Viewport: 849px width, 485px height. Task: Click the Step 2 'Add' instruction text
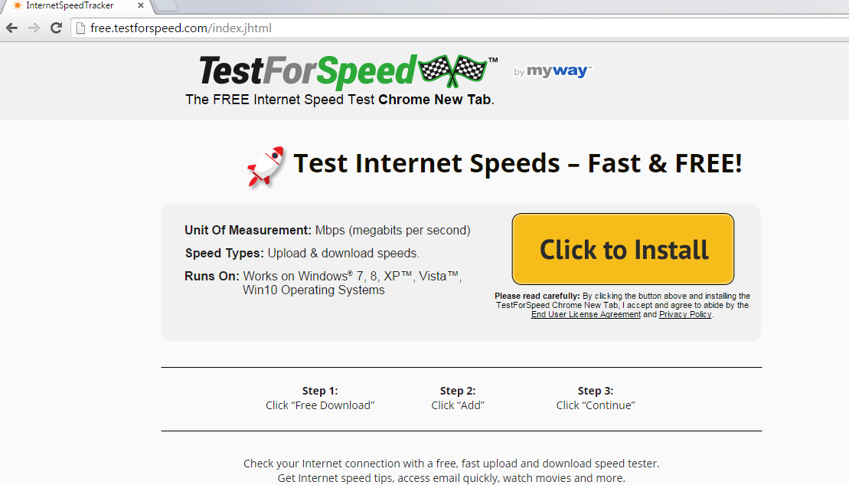[x=458, y=405]
